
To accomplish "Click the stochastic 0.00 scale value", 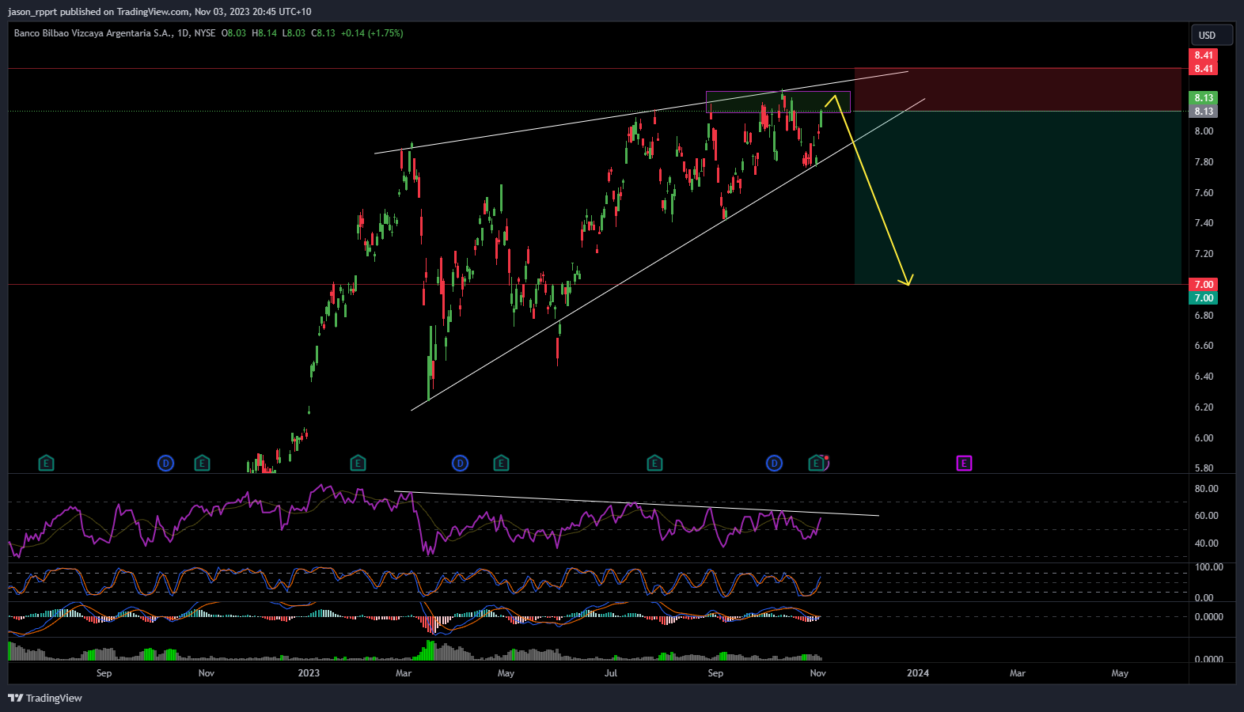I will (x=1204, y=598).
